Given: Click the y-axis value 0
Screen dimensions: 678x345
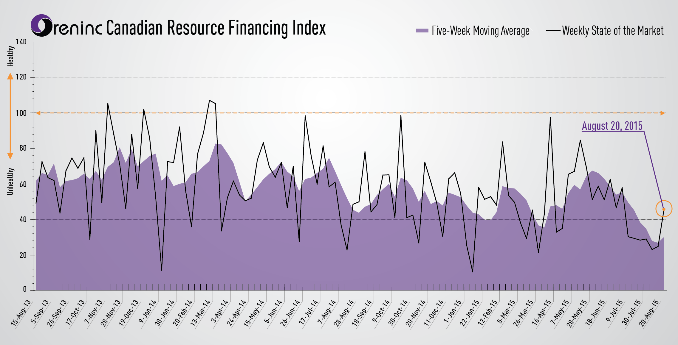Looking at the screenshot, I should (x=25, y=289).
